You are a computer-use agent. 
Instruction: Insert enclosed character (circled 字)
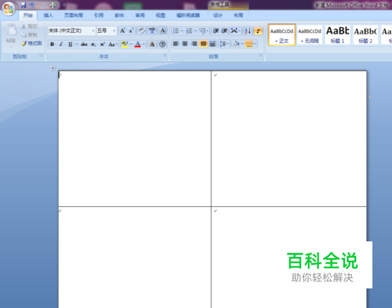(x=162, y=44)
